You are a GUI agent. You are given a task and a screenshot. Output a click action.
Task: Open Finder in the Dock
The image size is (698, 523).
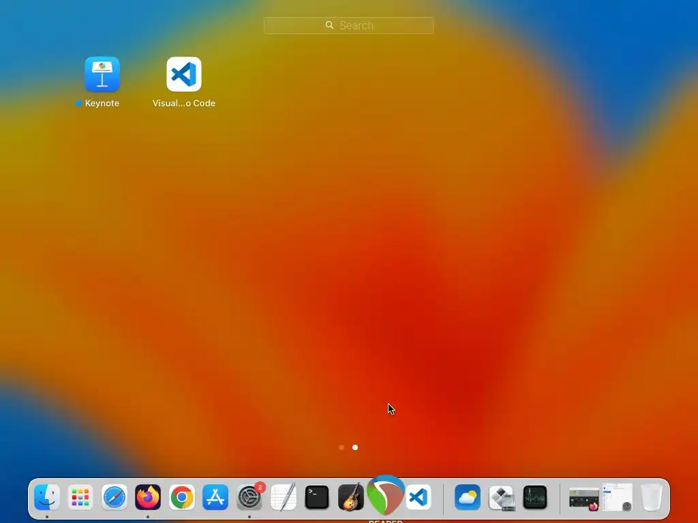tap(47, 497)
